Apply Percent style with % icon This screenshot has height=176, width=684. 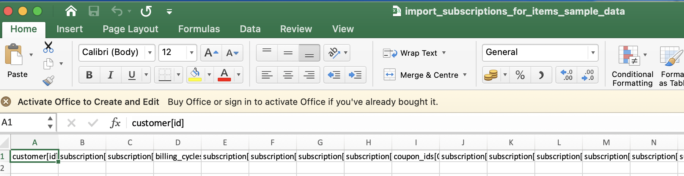(x=520, y=75)
